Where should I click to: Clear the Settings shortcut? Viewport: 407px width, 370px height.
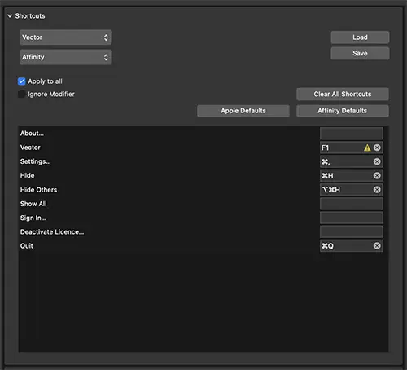pyautogui.click(x=377, y=161)
